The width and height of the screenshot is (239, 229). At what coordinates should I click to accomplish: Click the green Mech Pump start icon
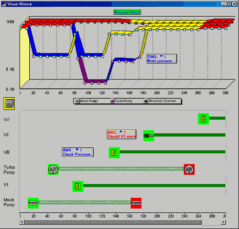pyautogui.click(x=33, y=203)
